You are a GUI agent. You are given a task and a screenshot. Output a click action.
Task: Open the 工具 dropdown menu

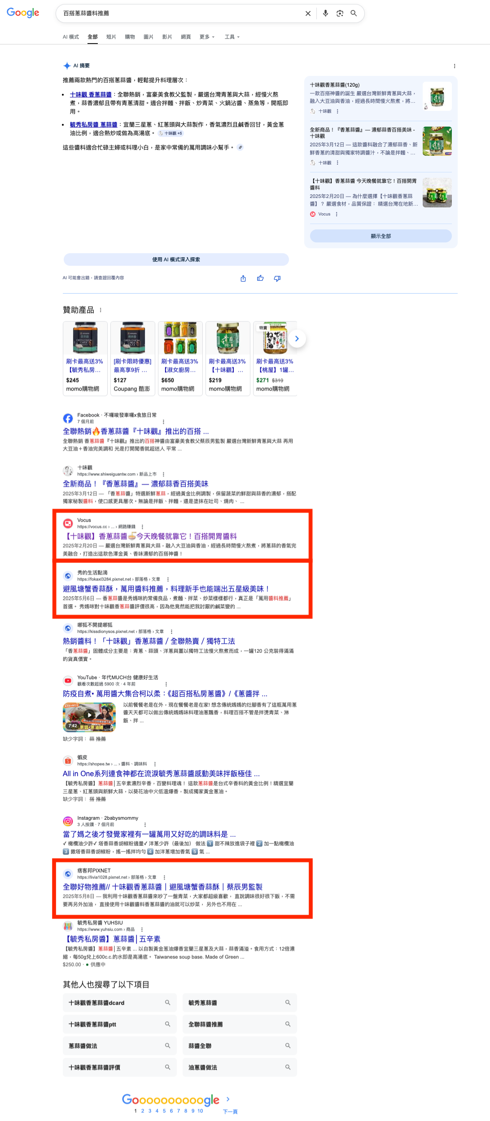pyautogui.click(x=232, y=37)
